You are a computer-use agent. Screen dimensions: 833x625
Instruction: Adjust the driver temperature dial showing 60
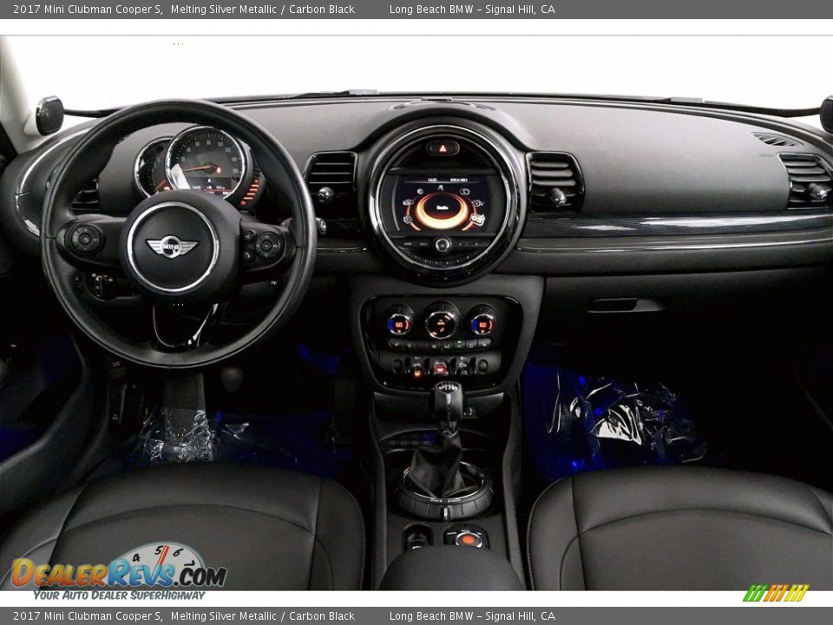click(399, 324)
